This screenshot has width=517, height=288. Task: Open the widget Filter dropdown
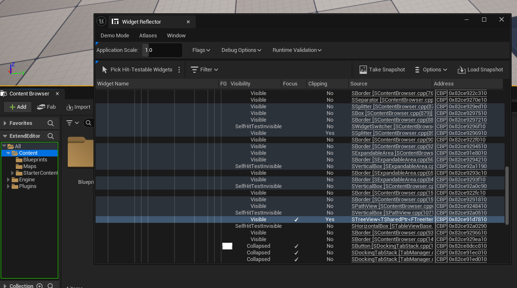[204, 70]
